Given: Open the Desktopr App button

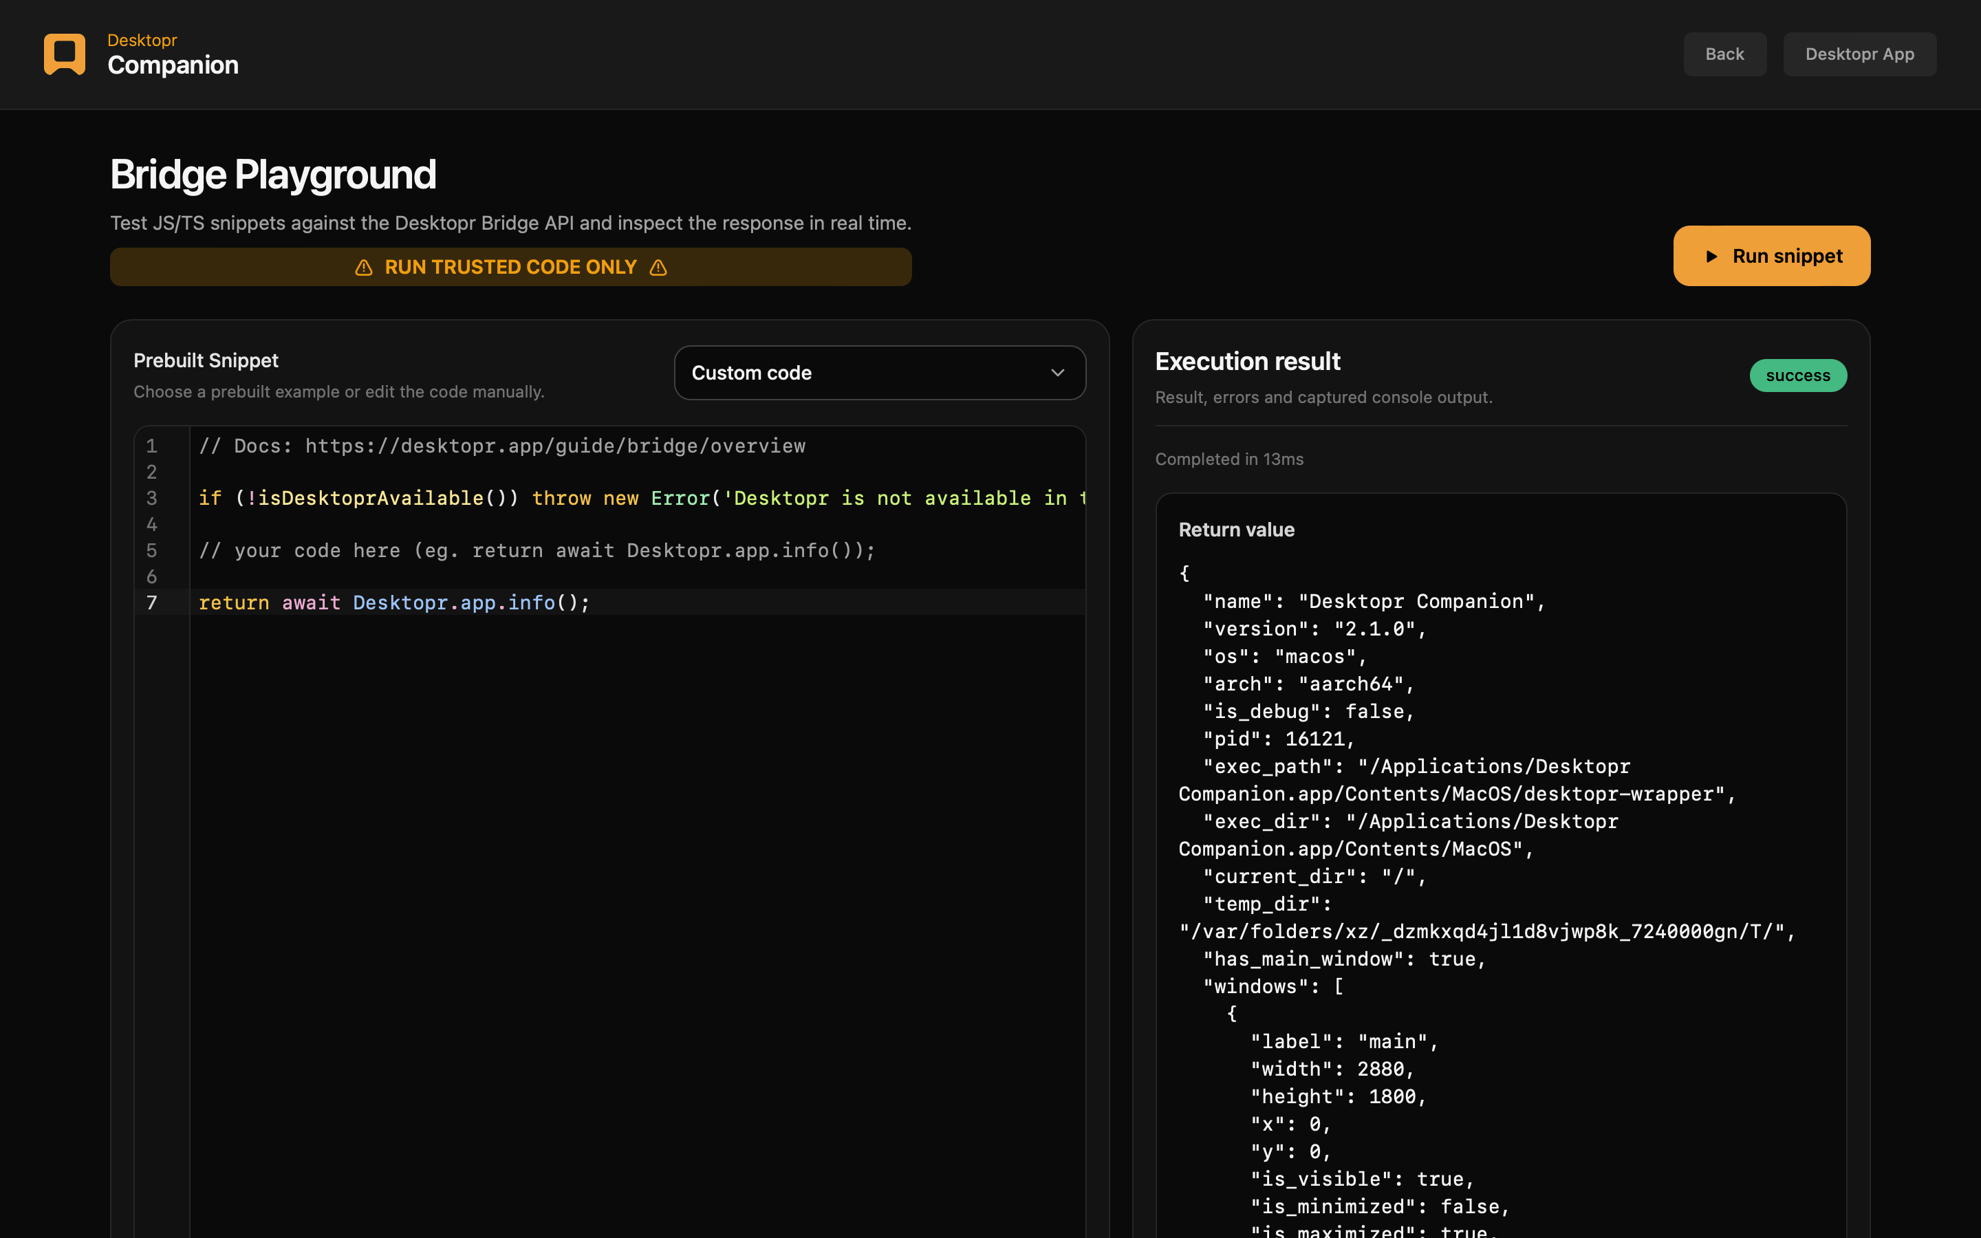Looking at the screenshot, I should pos(1860,54).
